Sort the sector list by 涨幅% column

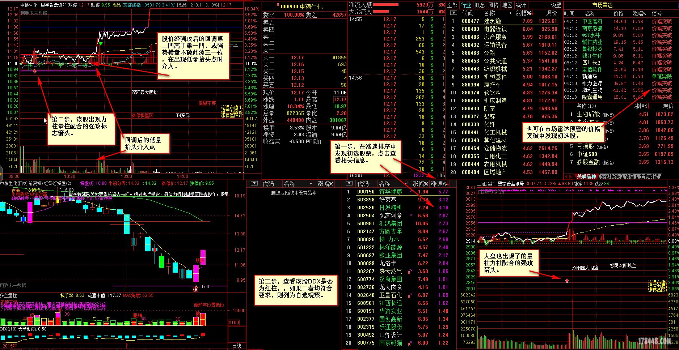click(523, 13)
